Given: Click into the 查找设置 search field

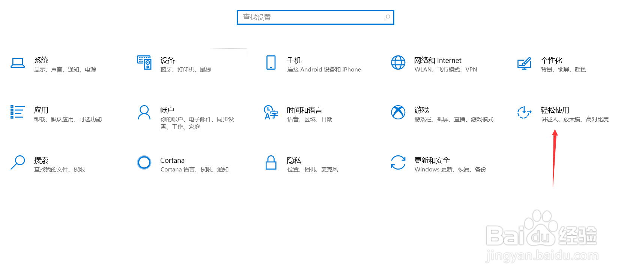Looking at the screenshot, I should tap(316, 17).
